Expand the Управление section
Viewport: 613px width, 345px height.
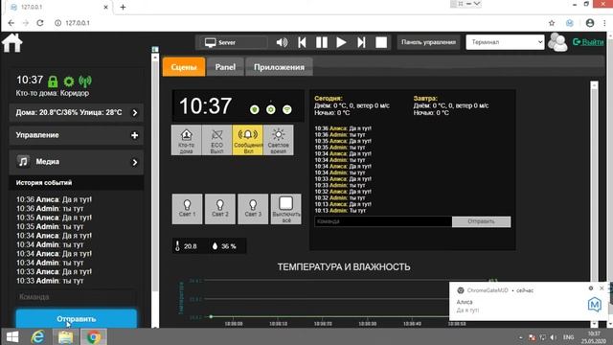coord(77,135)
